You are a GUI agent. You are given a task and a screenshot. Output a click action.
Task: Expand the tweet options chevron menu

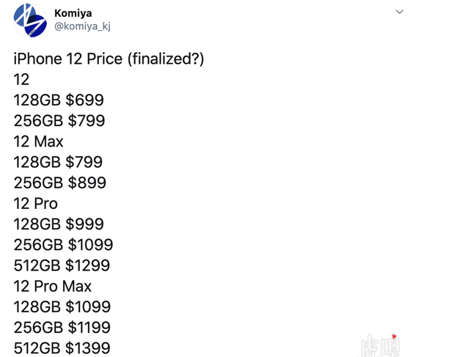pyautogui.click(x=400, y=12)
